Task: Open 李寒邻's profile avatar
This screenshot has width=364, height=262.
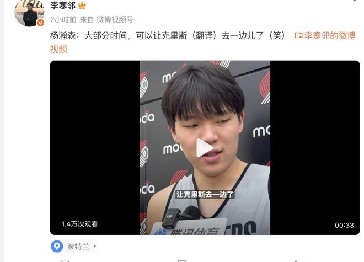Action: coord(29,13)
